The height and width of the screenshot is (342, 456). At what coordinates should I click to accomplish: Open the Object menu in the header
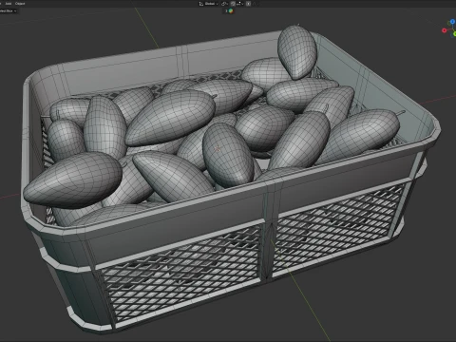(20, 4)
